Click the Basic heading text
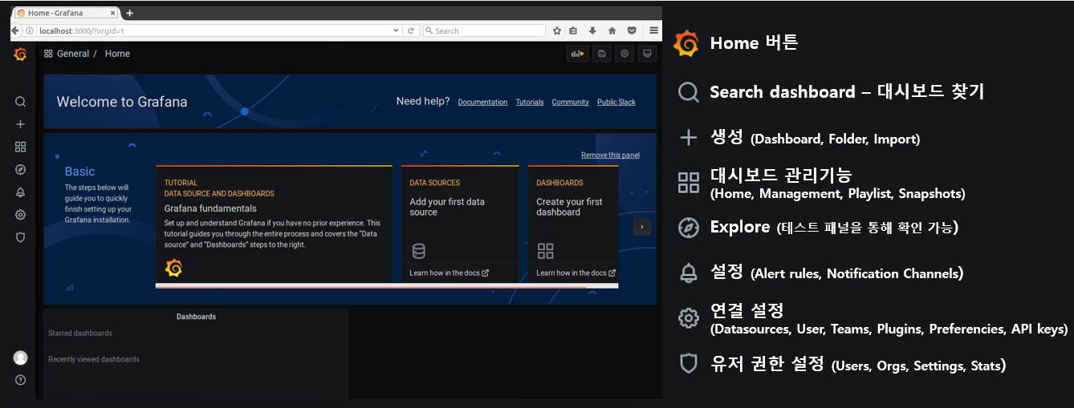Viewport: 1074px width, 408px height. coord(79,172)
